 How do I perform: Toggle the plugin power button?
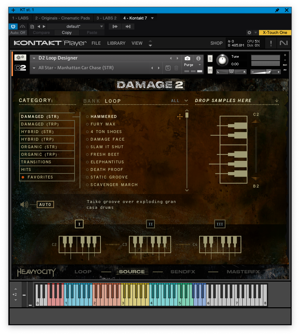click(13, 26)
